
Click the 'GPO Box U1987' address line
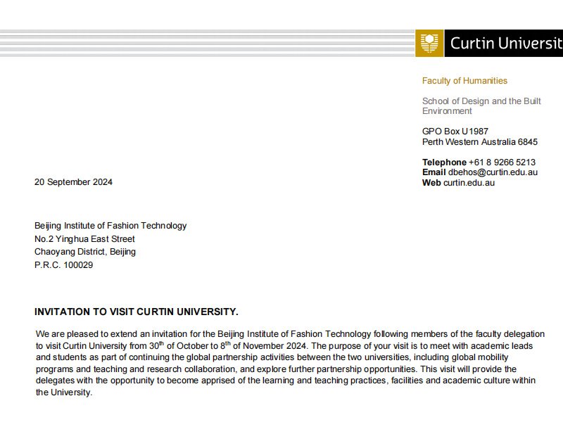455,132
